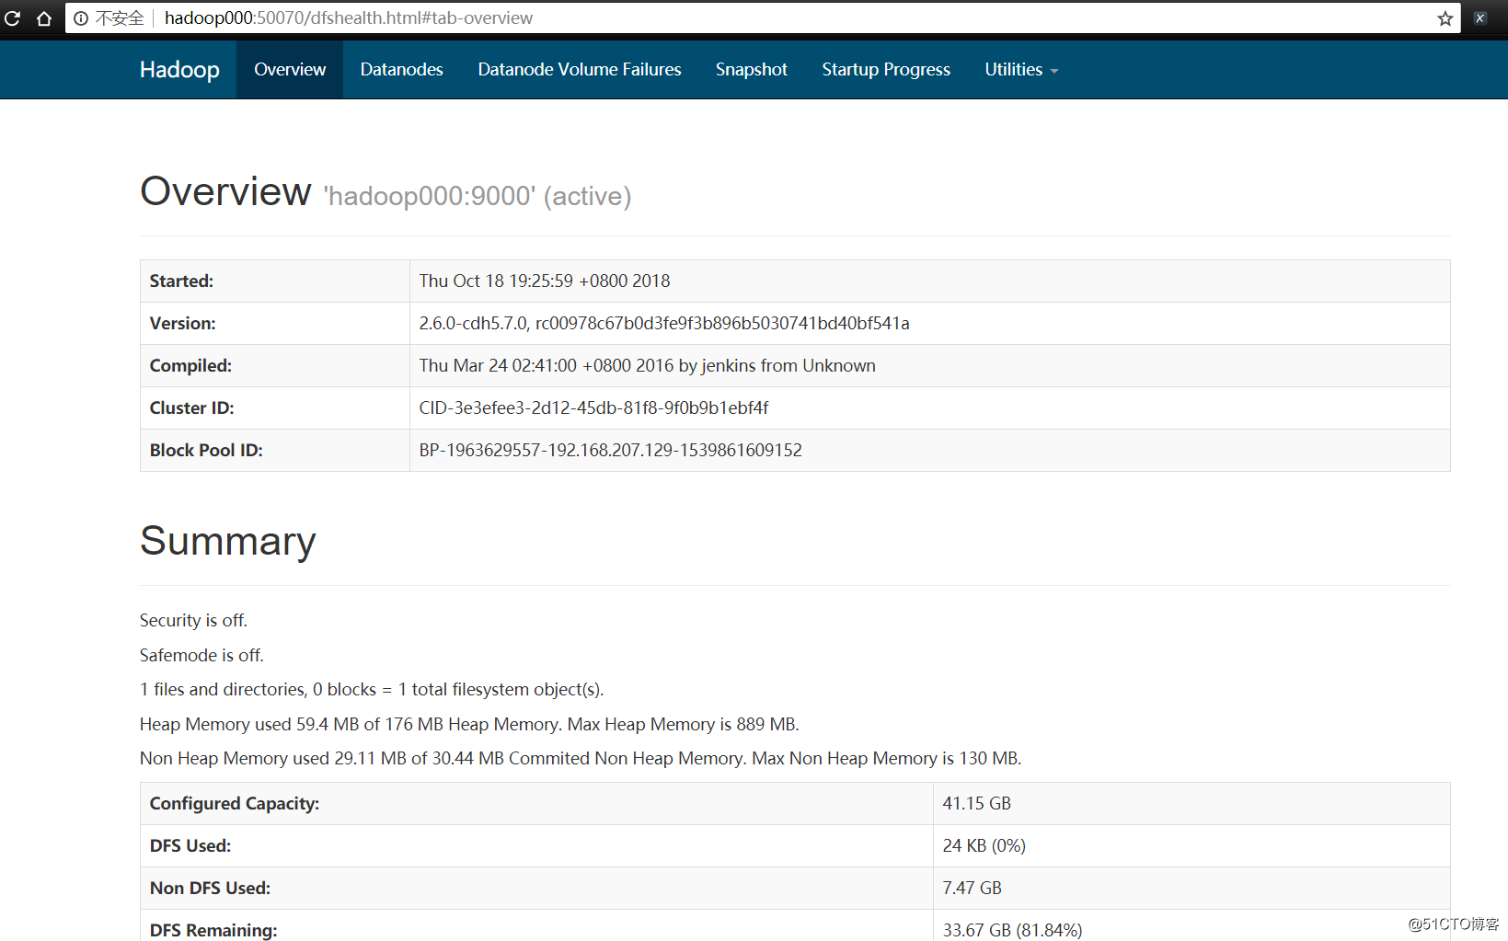Expand the Utilities dropdown menu
The height and width of the screenshot is (941, 1508).
point(1021,70)
